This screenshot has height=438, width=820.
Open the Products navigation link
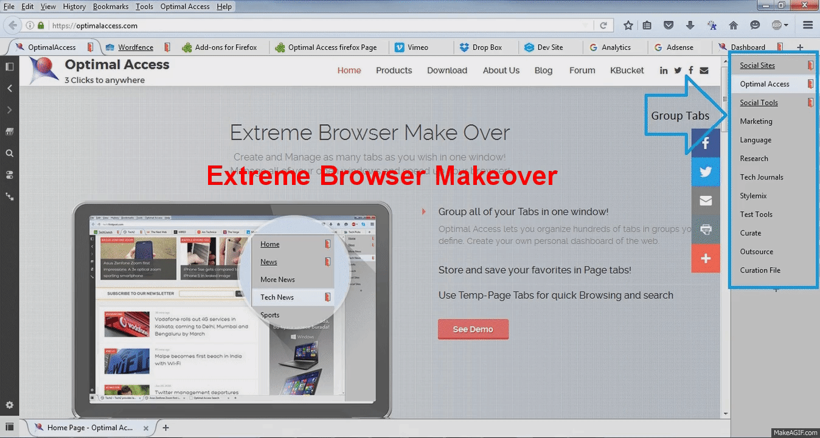click(394, 71)
